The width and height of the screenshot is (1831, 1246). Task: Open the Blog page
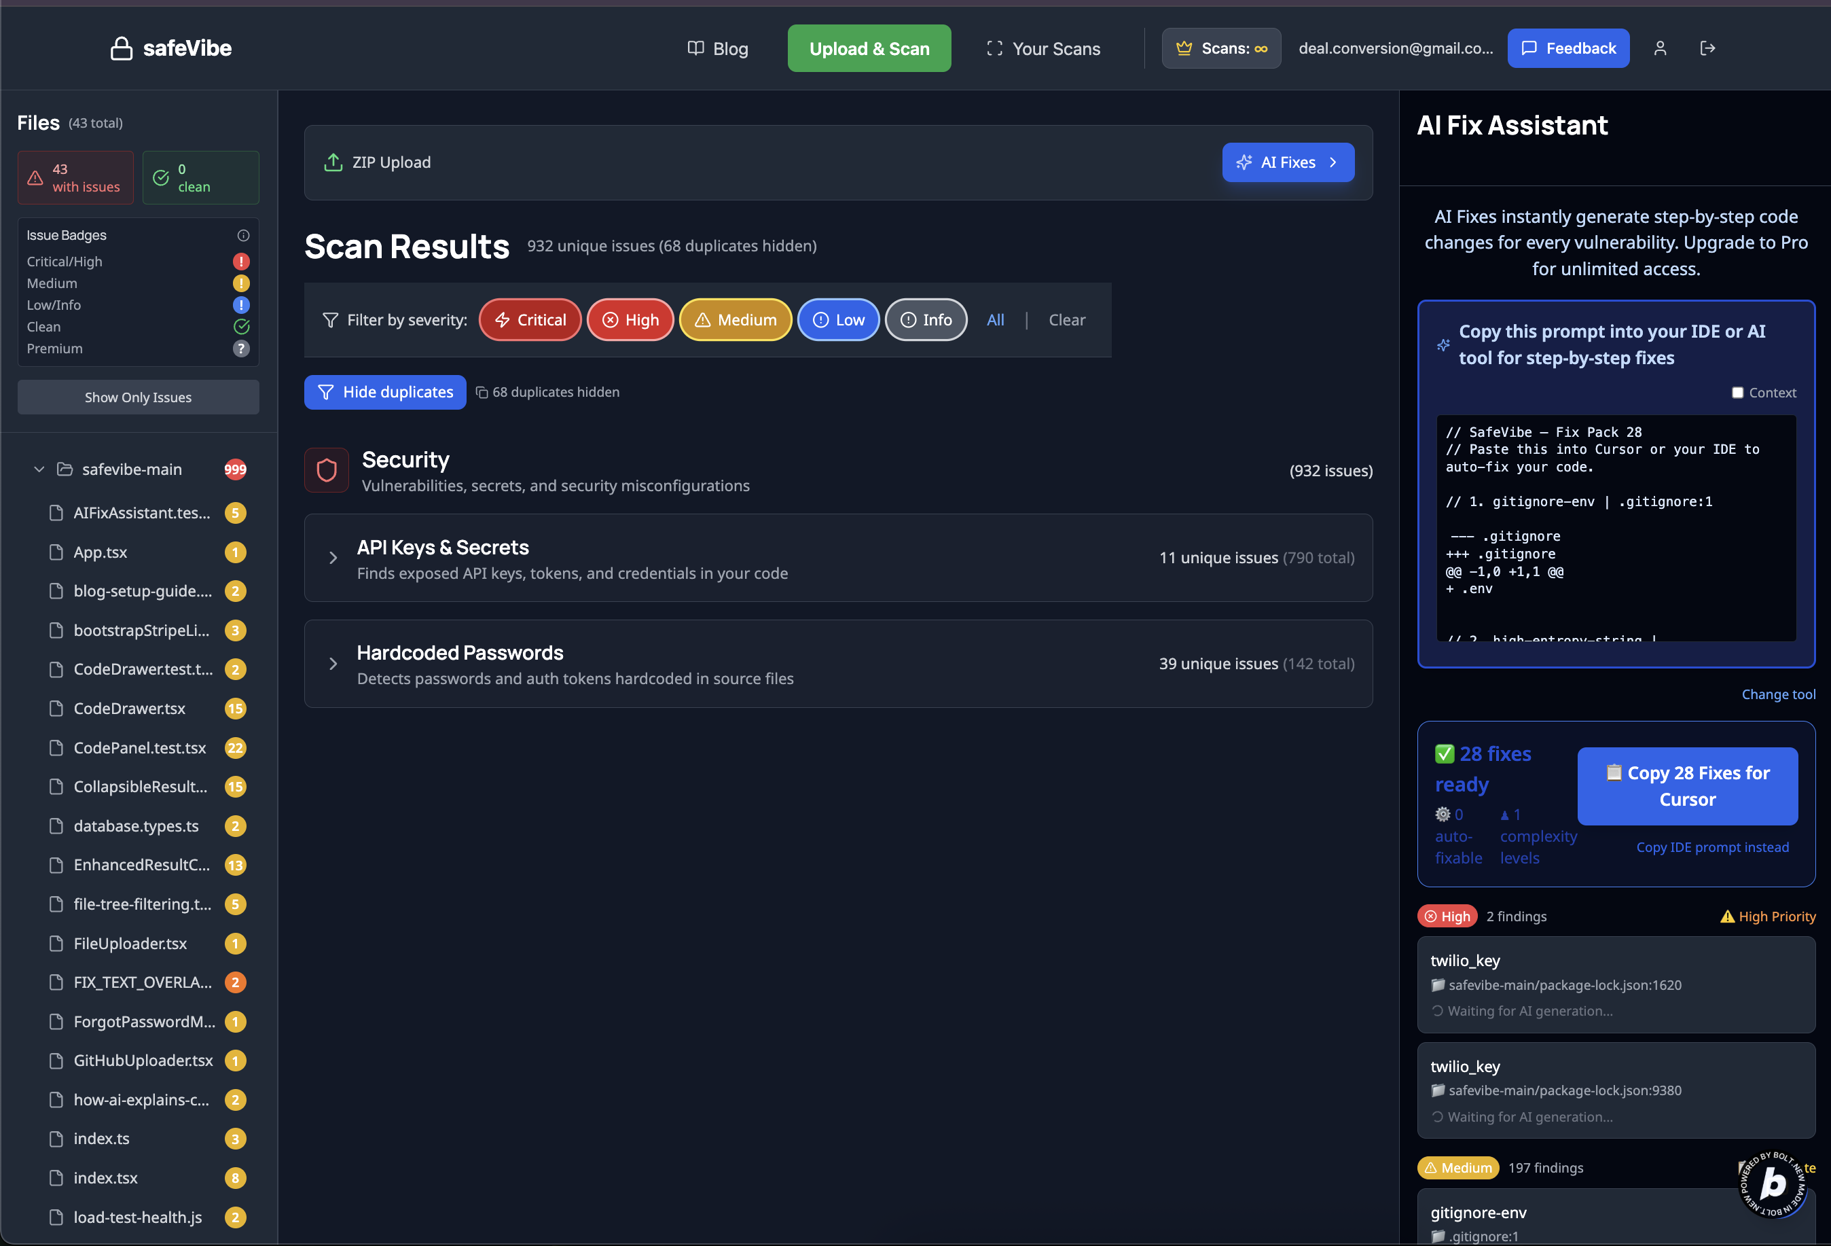tap(717, 49)
